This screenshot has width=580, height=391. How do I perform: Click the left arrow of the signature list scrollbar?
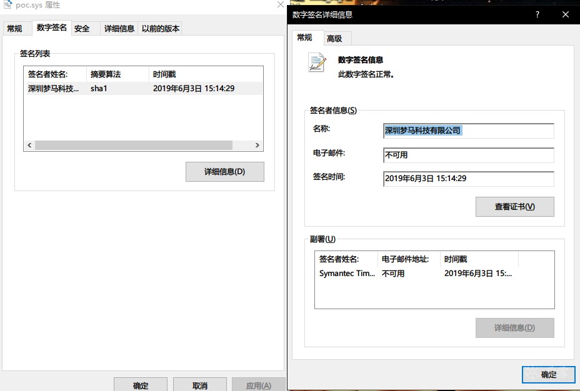click(x=29, y=146)
